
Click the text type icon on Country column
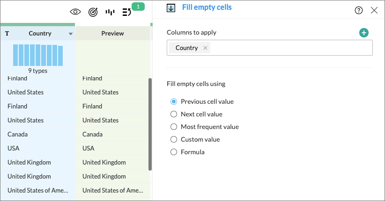pos(7,34)
